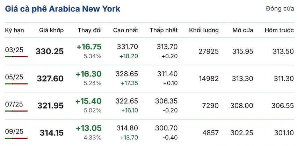
Task: Click the Cao nhất column header
Action: coord(125,30)
